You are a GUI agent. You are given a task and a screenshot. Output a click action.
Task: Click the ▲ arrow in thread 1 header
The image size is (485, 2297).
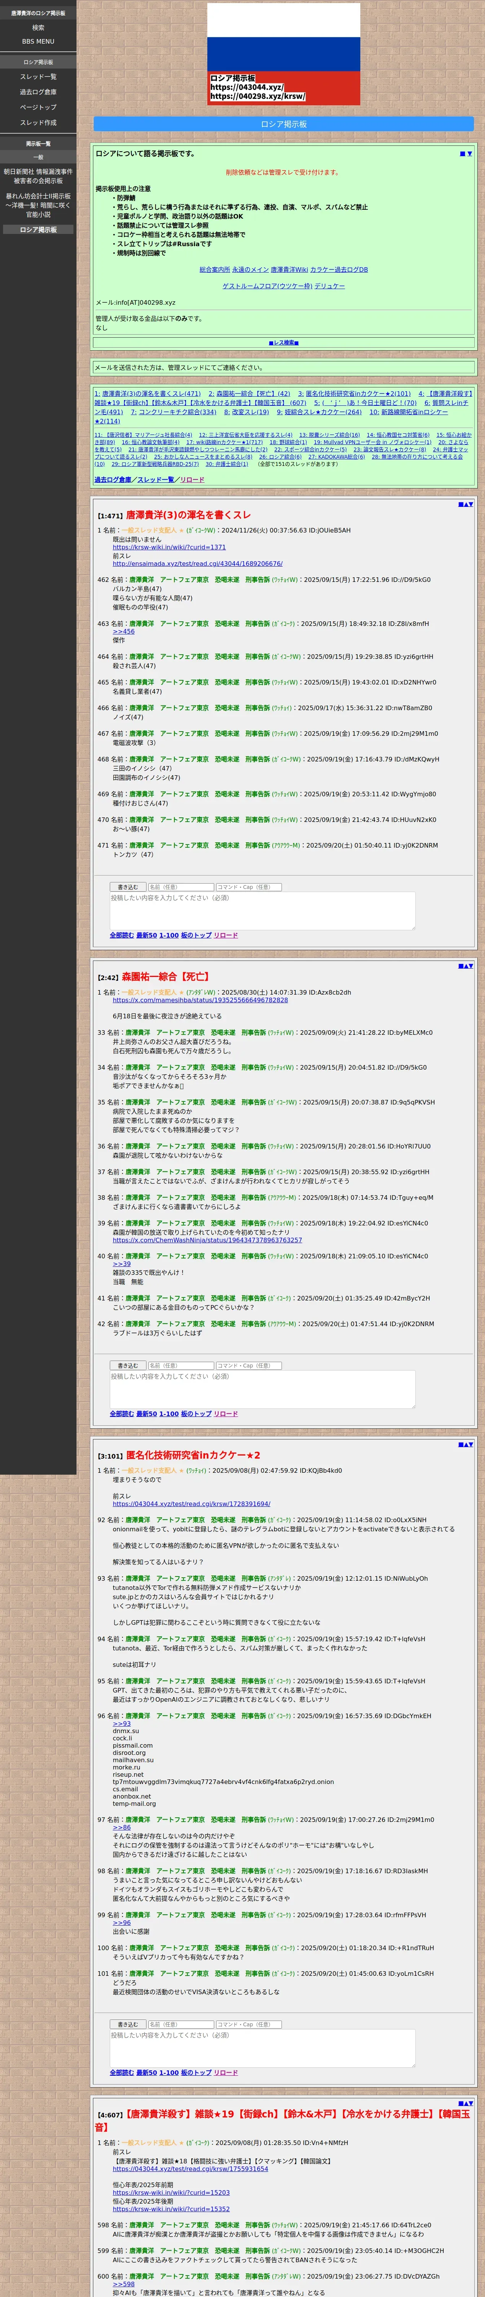click(x=465, y=505)
